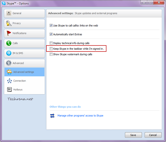Uncheck Automatically start Extras
Viewport: 166px width, 142px height.
(51, 34)
